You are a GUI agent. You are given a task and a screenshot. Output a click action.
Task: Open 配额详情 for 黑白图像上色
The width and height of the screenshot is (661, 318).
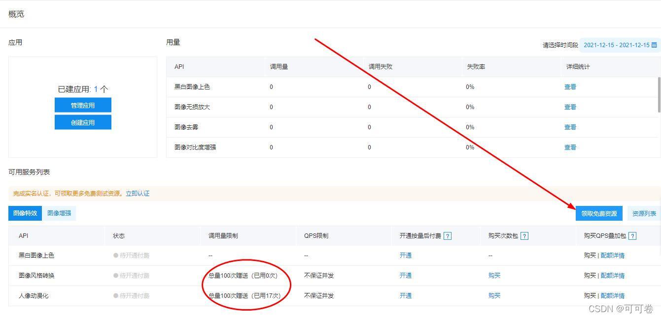point(613,256)
